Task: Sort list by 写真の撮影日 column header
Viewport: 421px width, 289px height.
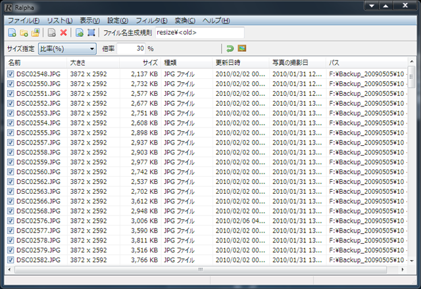Action: pyautogui.click(x=297, y=62)
